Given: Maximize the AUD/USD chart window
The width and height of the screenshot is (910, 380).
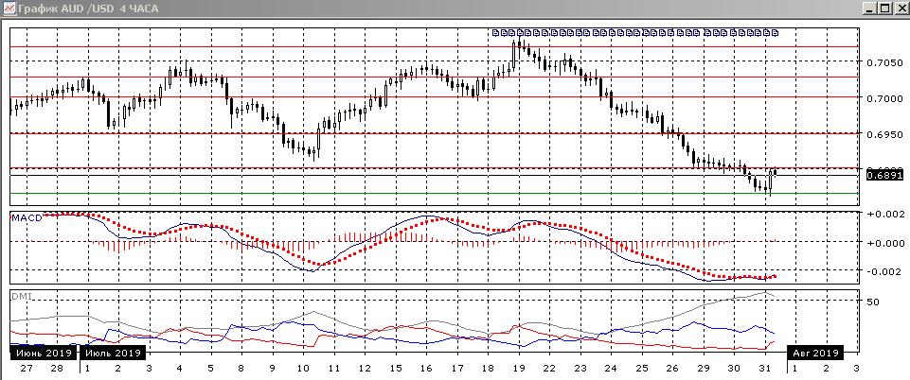Looking at the screenshot, I should point(885,9).
